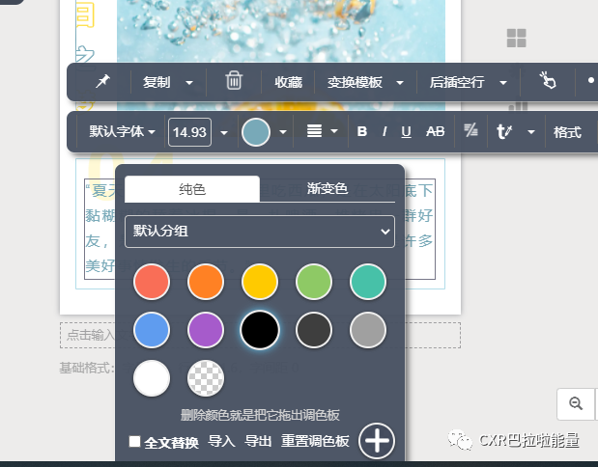Click the 导出 link

(x=258, y=441)
